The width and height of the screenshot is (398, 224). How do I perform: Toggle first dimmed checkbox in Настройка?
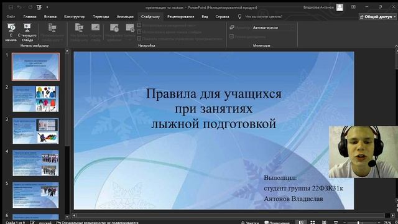pos(139,25)
